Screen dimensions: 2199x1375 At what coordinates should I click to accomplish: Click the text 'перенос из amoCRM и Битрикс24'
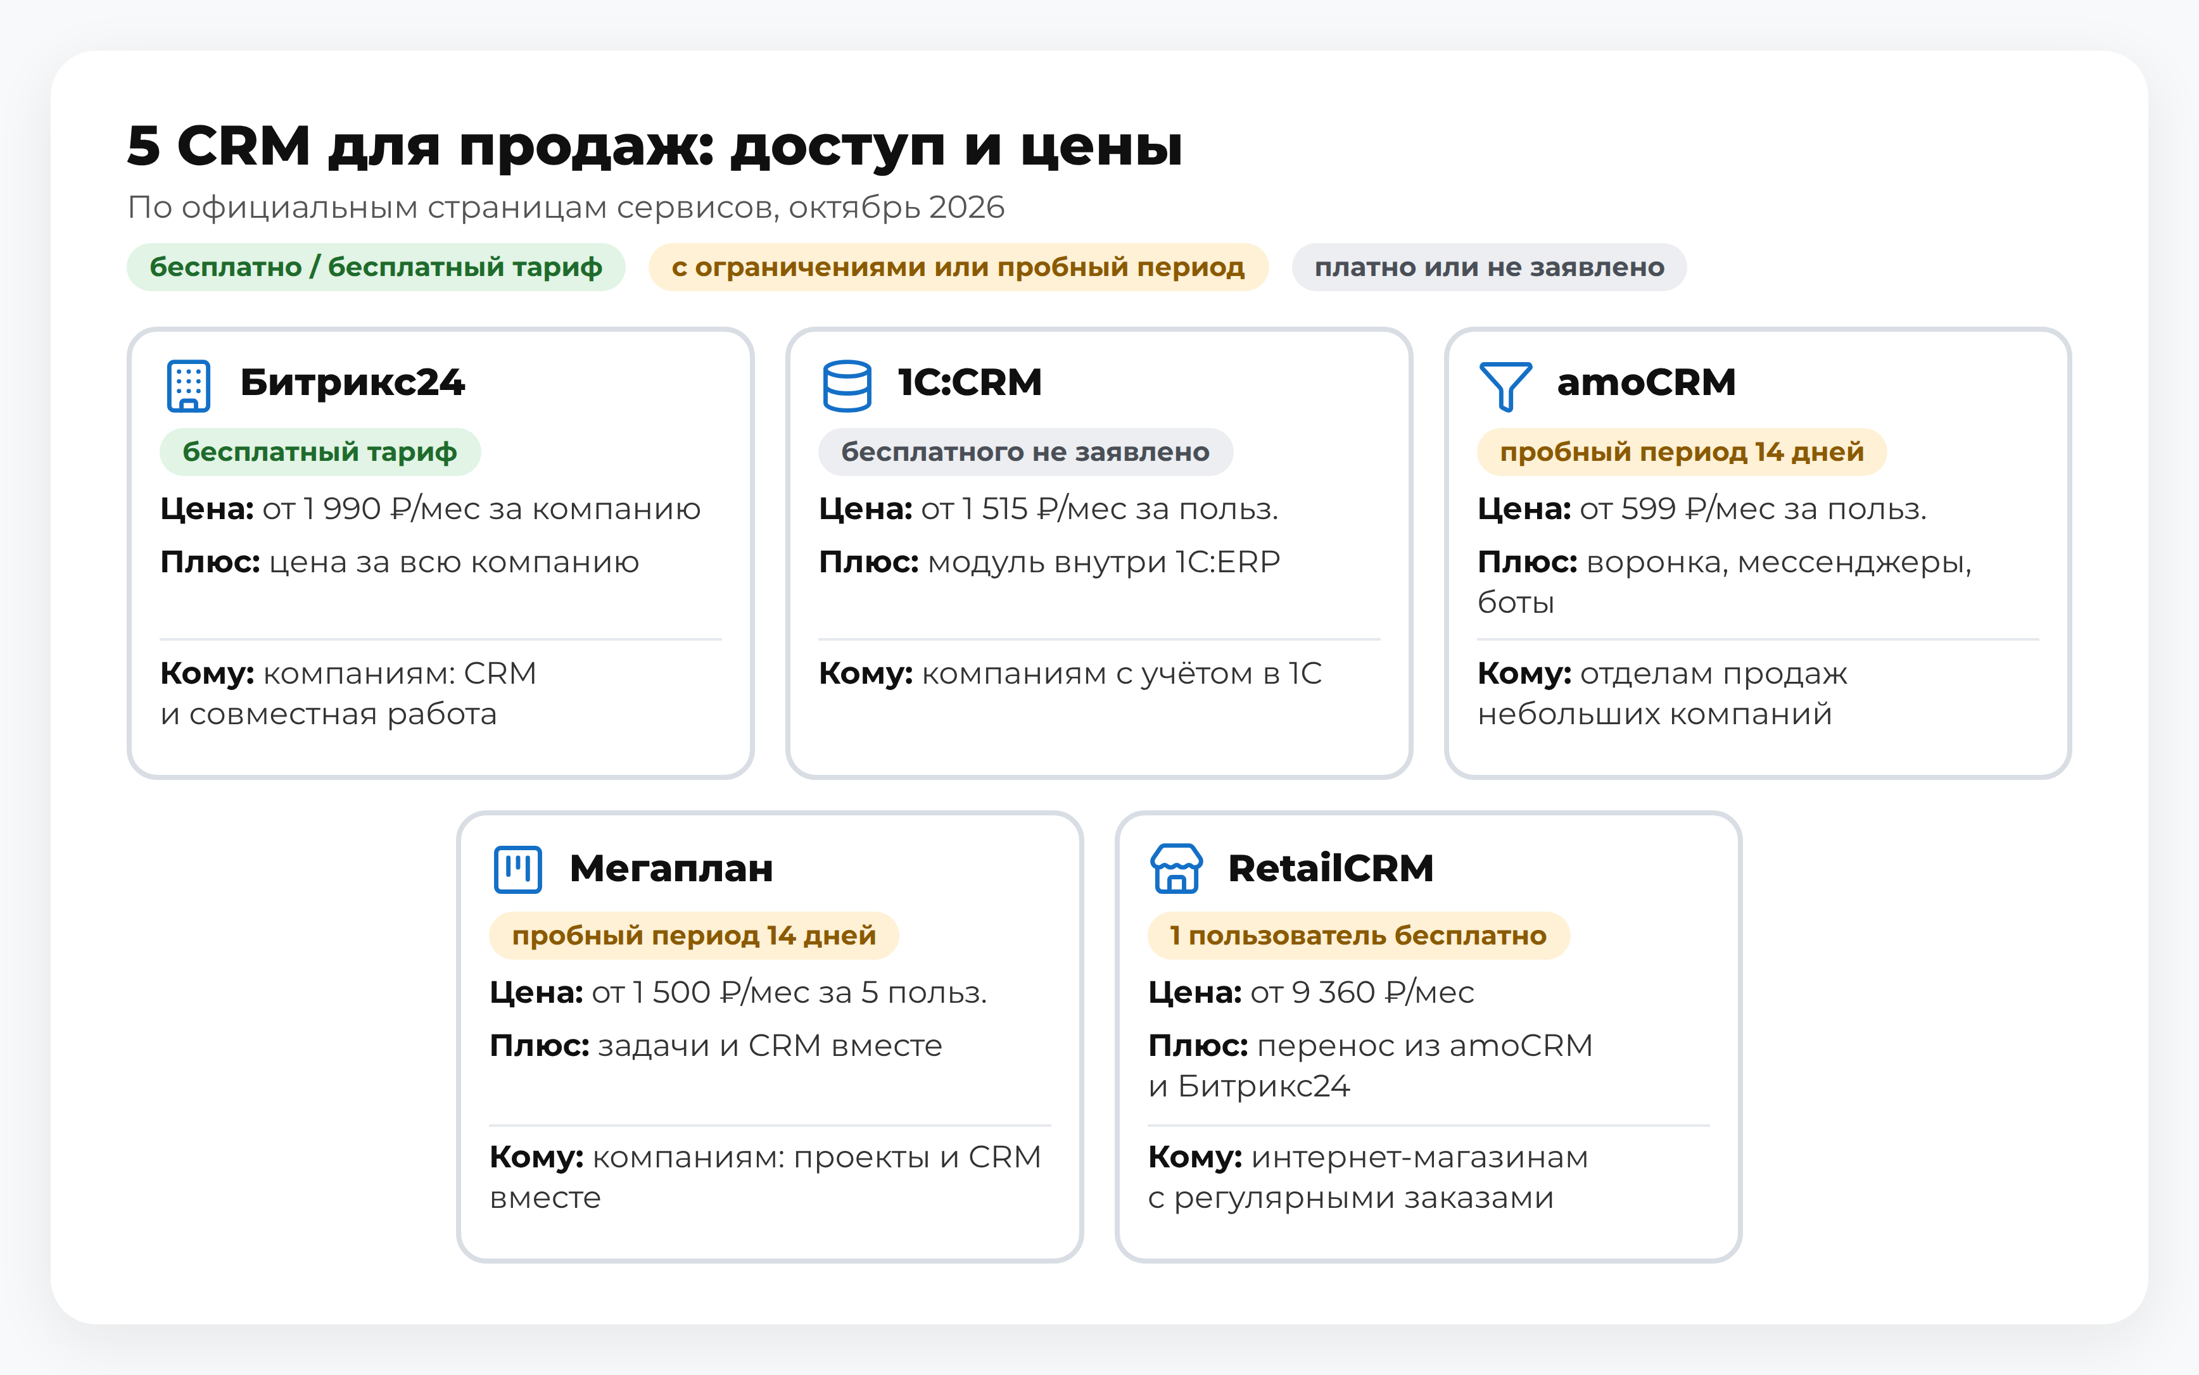(x=1370, y=1066)
